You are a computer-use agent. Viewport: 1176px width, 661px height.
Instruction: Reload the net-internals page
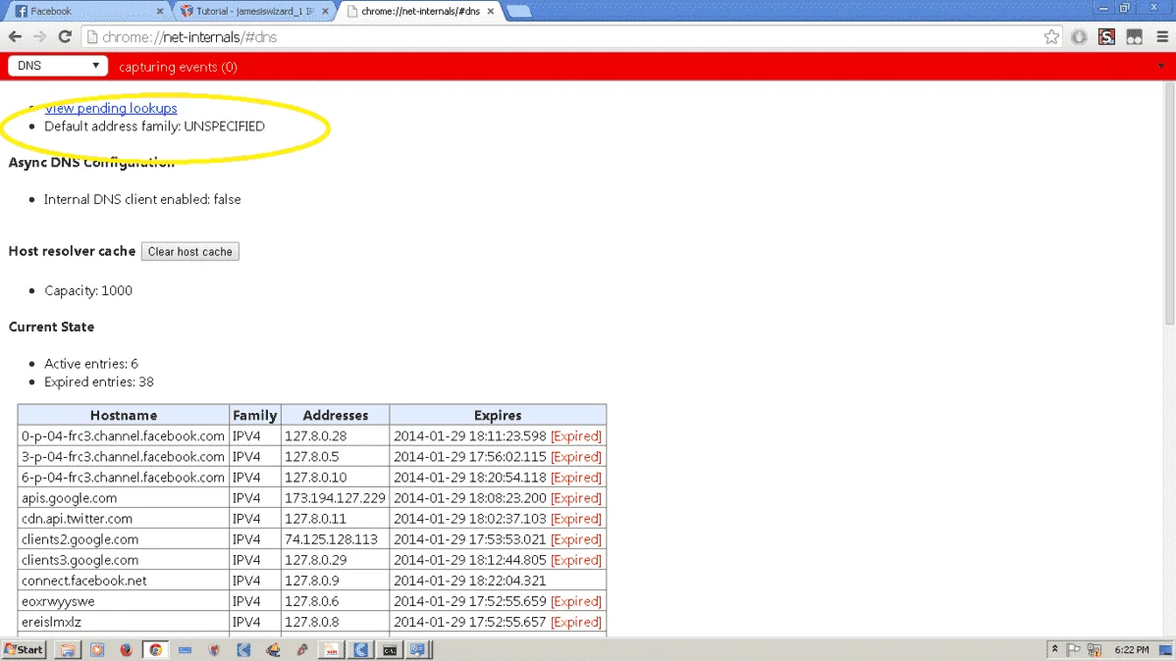(65, 36)
